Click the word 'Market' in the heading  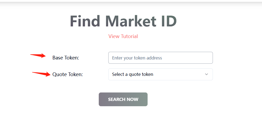130,21
